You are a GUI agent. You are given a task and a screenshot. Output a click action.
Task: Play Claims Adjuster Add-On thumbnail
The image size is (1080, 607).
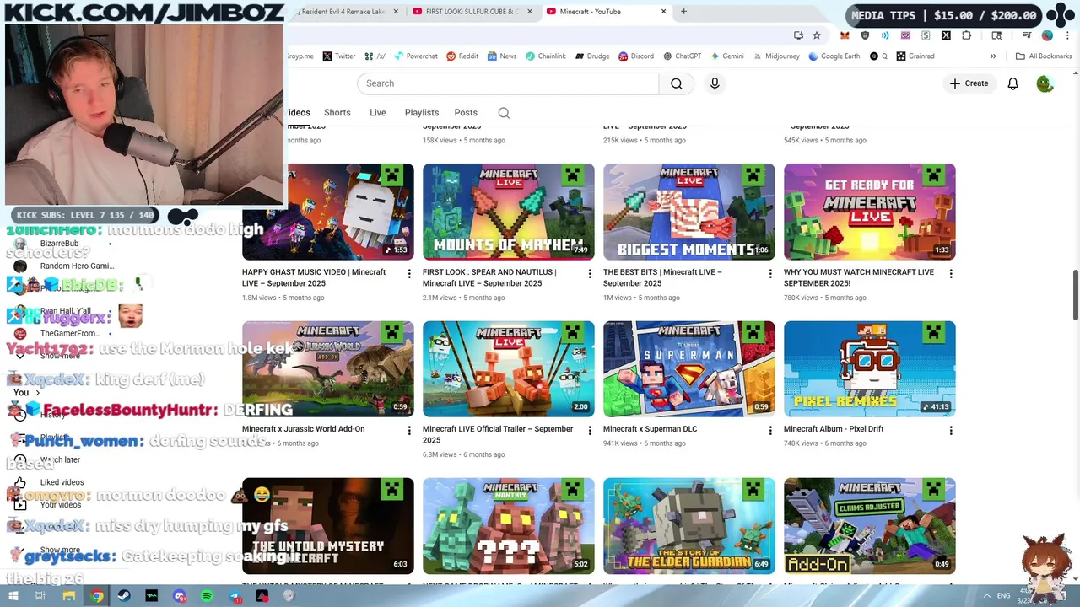pyautogui.click(x=869, y=526)
